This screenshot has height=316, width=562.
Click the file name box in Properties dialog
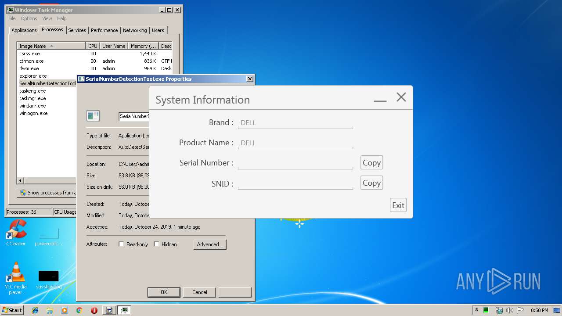click(x=134, y=117)
